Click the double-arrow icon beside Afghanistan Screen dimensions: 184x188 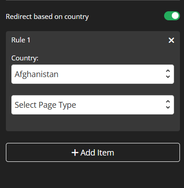coord(168,74)
